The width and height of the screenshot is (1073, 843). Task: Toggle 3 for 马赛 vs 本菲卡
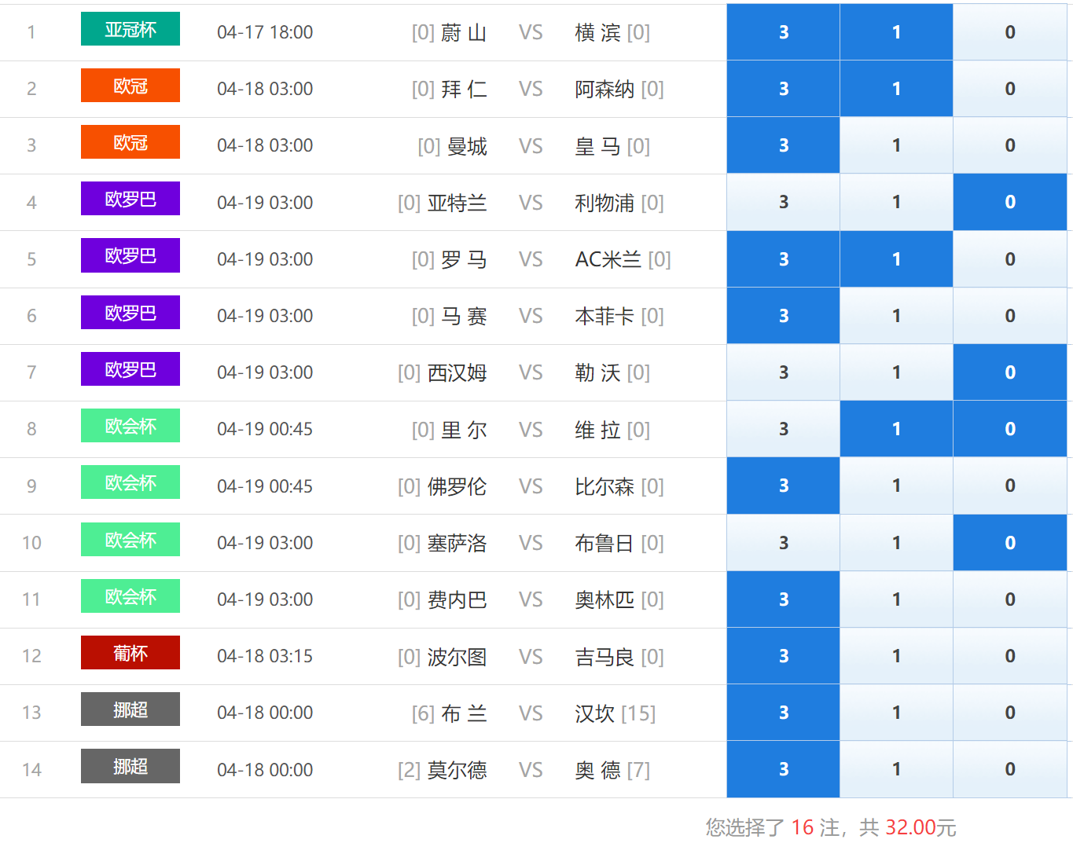(x=783, y=316)
